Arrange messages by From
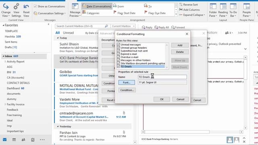Screen dimensions: 258x145 [x=119, y=6]
